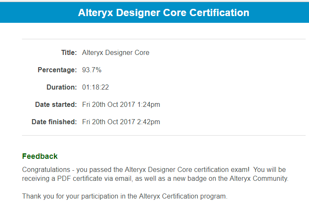Click the Title field label
Image resolution: width=309 pixels, height=207 pixels.
(x=69, y=53)
